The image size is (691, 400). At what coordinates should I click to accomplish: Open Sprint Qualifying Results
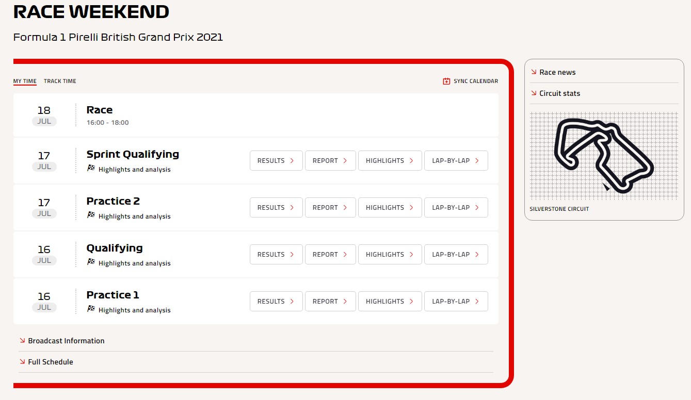[276, 160]
